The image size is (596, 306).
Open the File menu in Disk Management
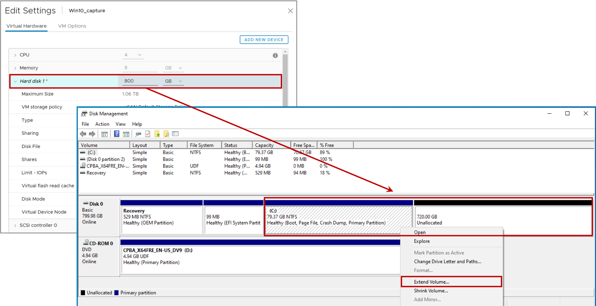coord(85,124)
